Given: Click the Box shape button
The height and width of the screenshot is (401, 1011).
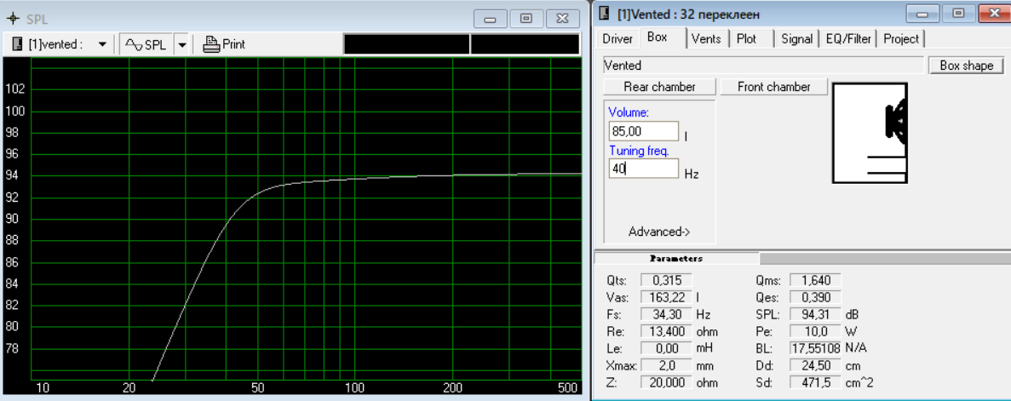Looking at the screenshot, I should tap(966, 65).
